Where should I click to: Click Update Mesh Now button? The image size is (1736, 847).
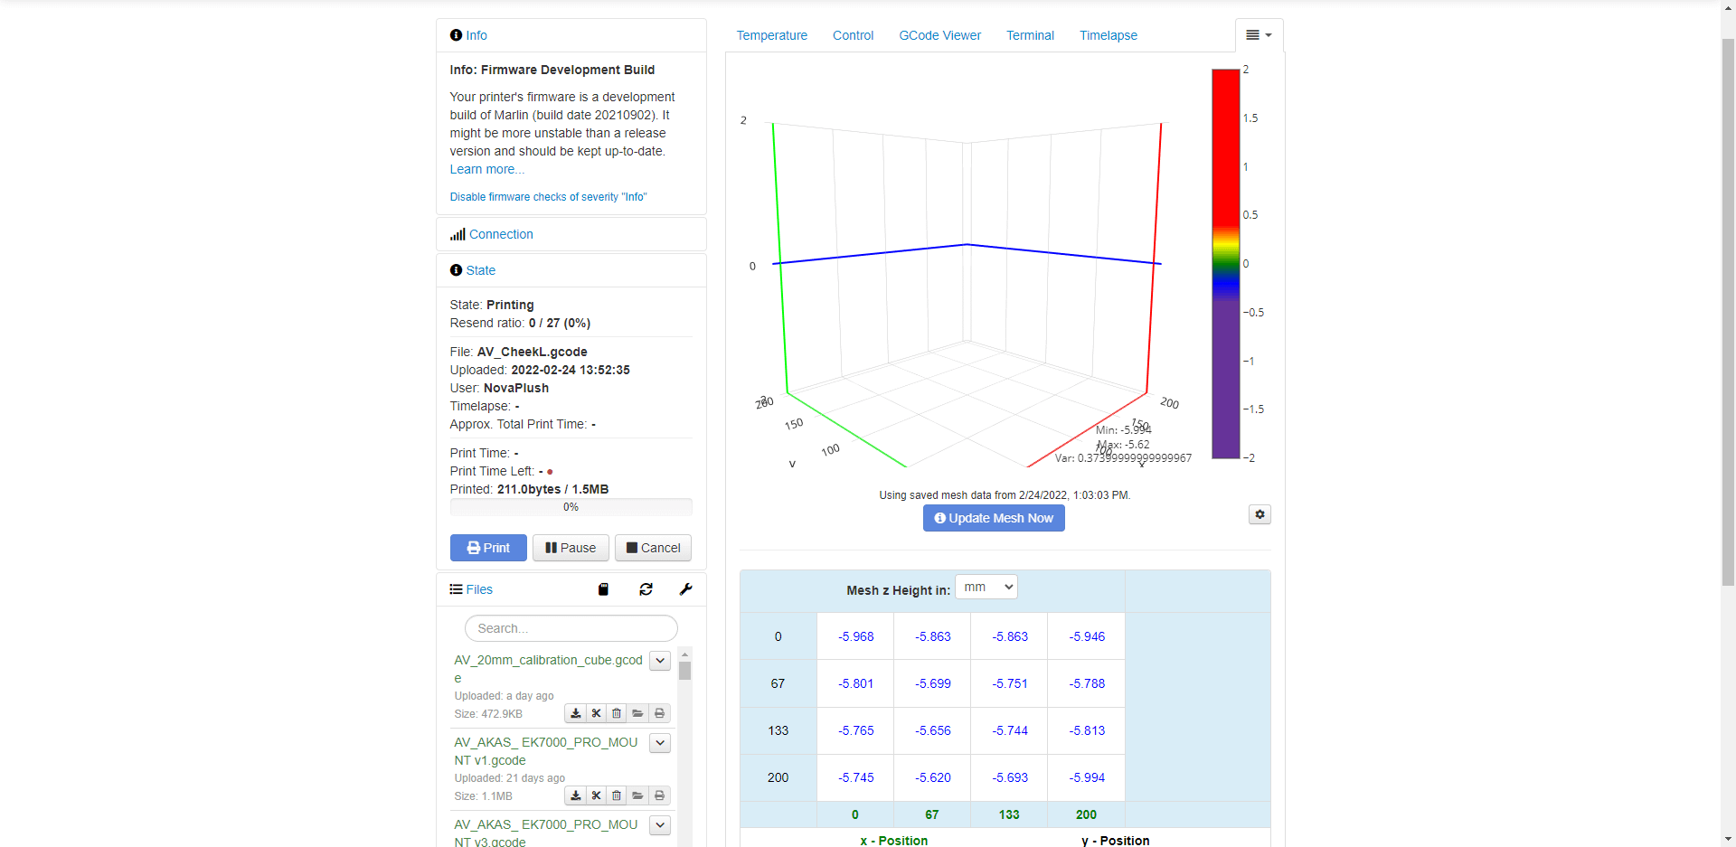pyautogui.click(x=994, y=518)
